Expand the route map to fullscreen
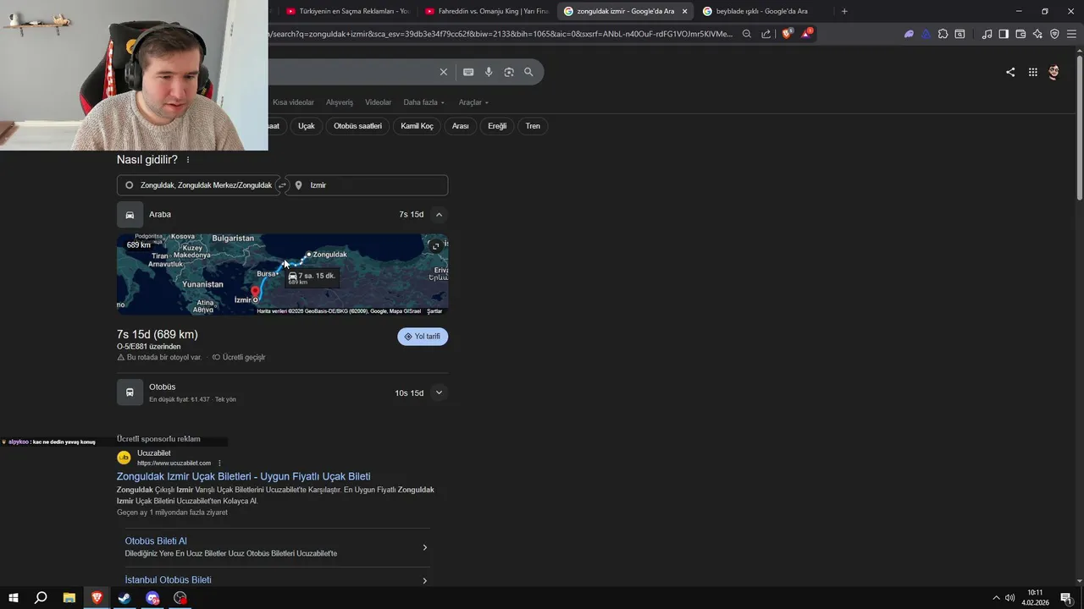1084x609 pixels. coord(435,246)
